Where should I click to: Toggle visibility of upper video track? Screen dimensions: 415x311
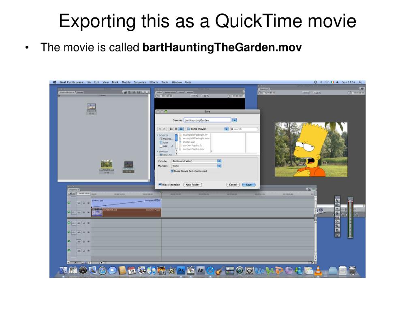[69, 203]
